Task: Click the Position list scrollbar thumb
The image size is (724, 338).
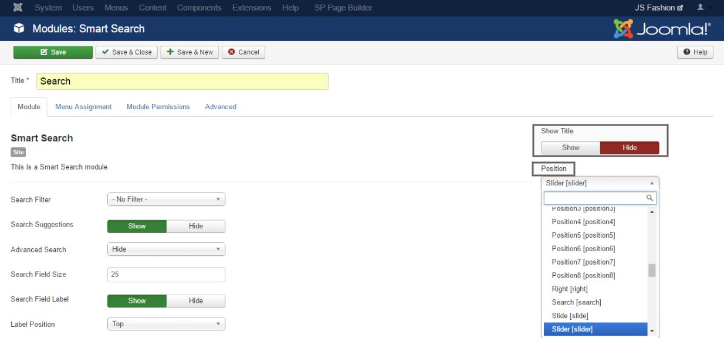Action: click(652, 271)
